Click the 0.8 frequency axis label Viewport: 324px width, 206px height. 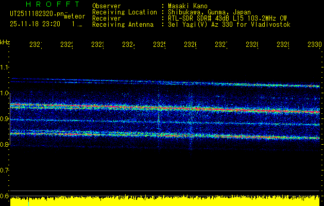(4, 144)
